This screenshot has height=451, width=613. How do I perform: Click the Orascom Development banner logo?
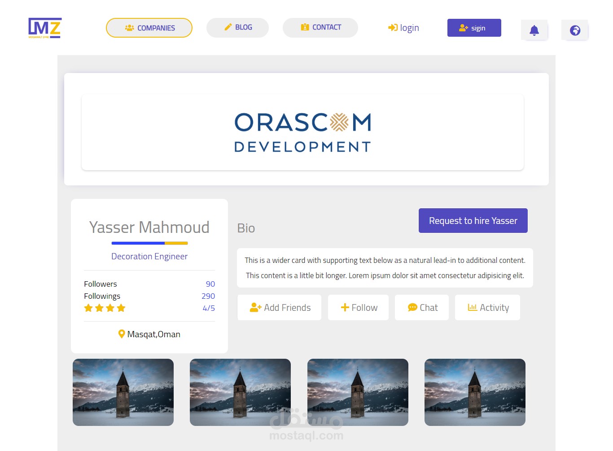tap(303, 133)
